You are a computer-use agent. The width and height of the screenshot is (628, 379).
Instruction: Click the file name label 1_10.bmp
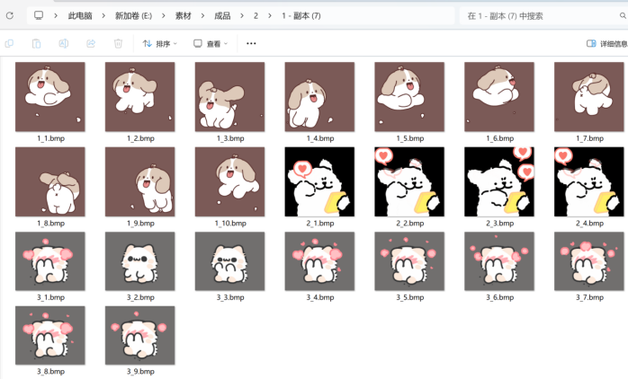point(230,223)
